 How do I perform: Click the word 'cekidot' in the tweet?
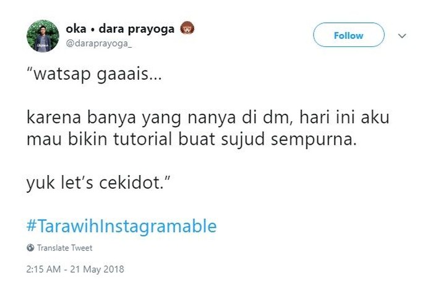pos(129,183)
